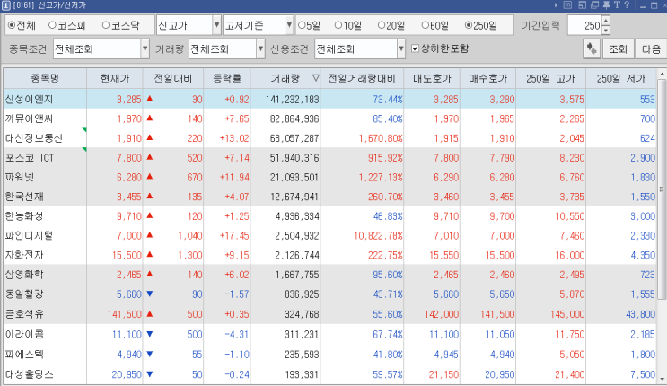Click the 기간입력 250 input field
The height and width of the screenshot is (386, 667).
(585, 25)
